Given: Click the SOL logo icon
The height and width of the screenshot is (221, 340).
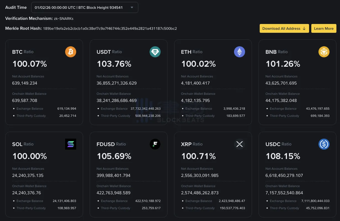Looking at the screenshot, I should [x=71, y=144].
